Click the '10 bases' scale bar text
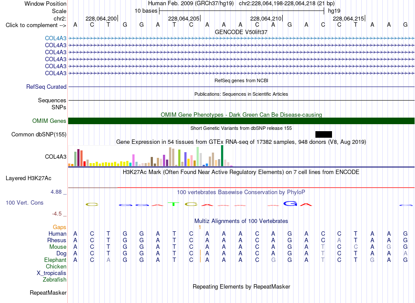Image resolution: width=415 pixels, height=303 pixels. pos(146,11)
